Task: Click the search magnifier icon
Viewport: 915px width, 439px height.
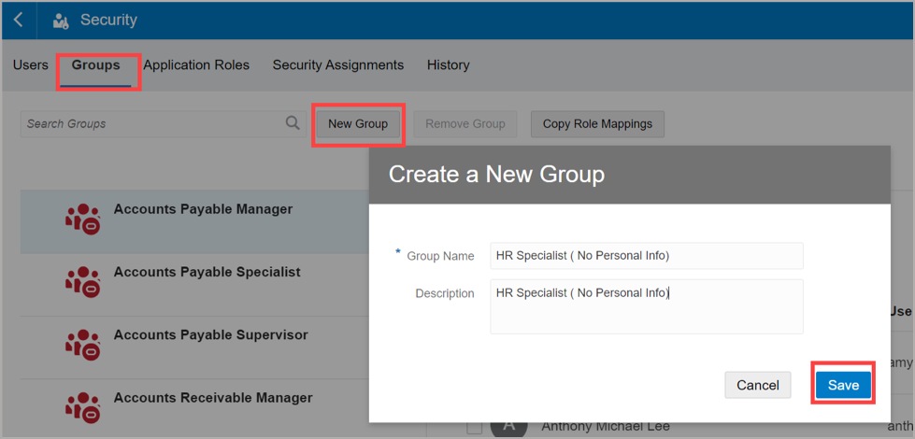Action: [x=293, y=122]
